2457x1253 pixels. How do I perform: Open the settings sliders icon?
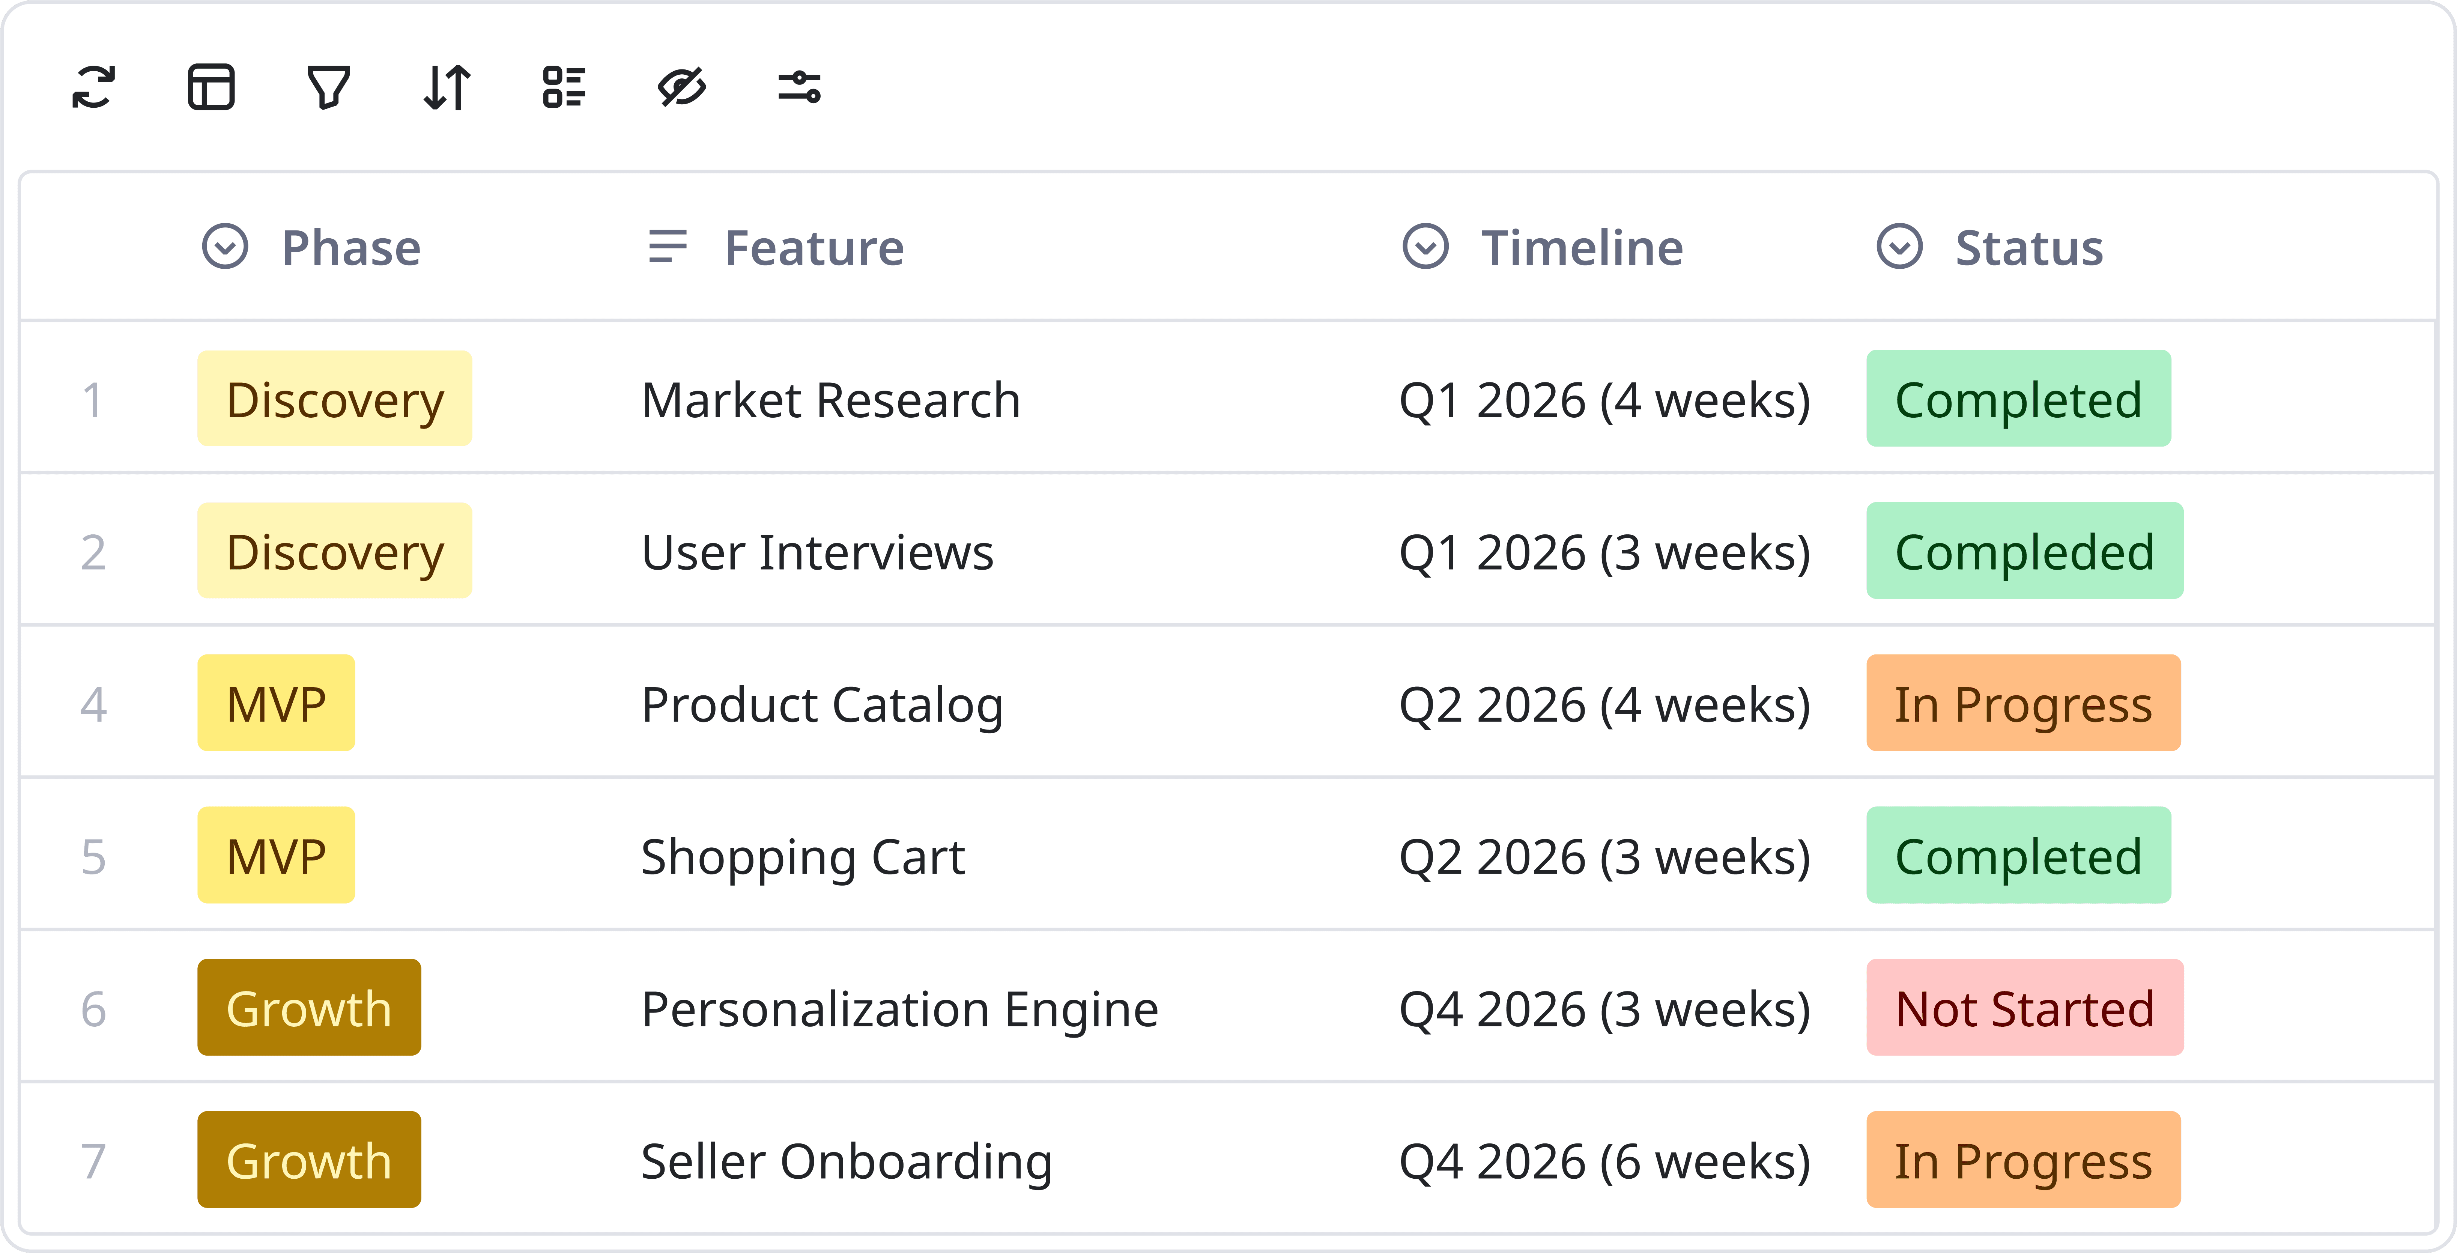pyautogui.click(x=799, y=88)
